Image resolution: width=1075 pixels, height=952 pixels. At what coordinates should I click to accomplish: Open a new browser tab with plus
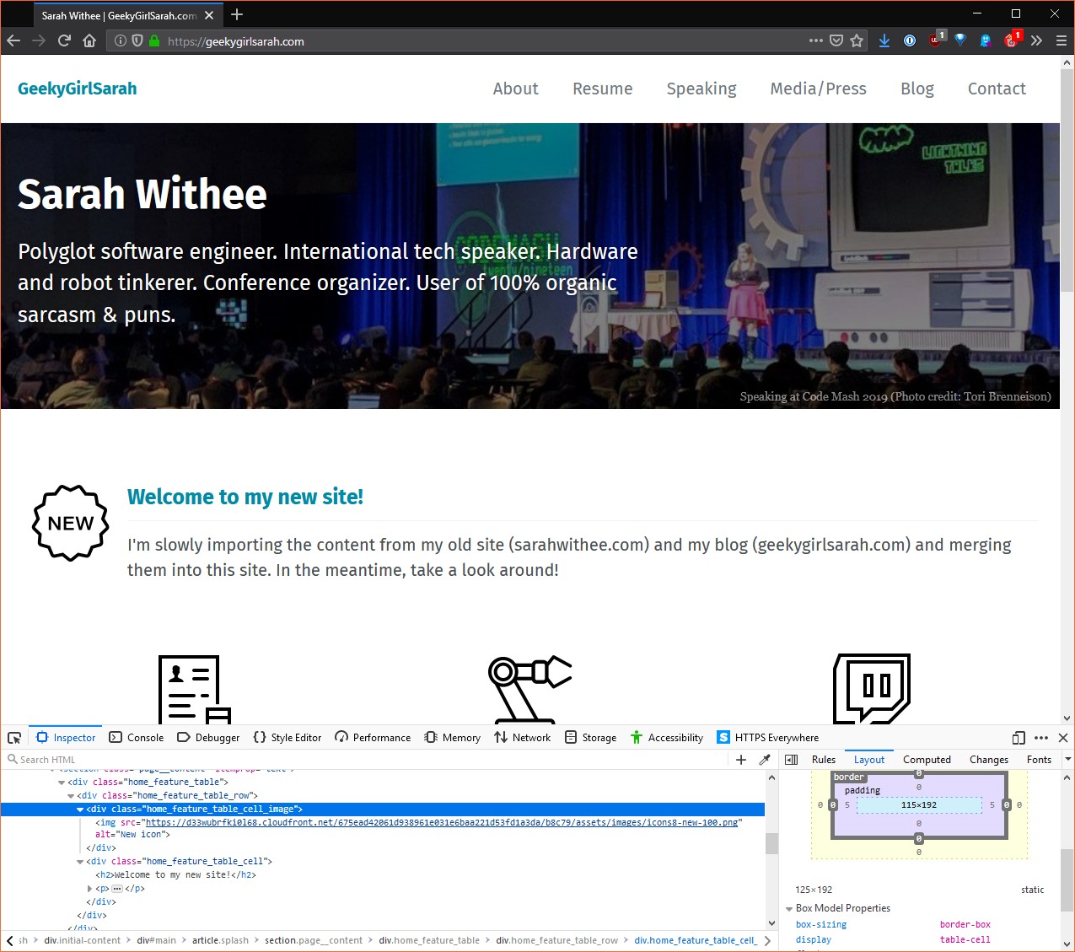point(237,14)
